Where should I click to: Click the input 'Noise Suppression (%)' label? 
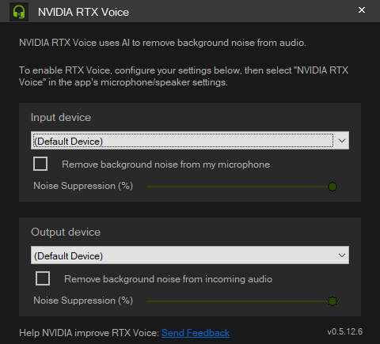[83, 186]
